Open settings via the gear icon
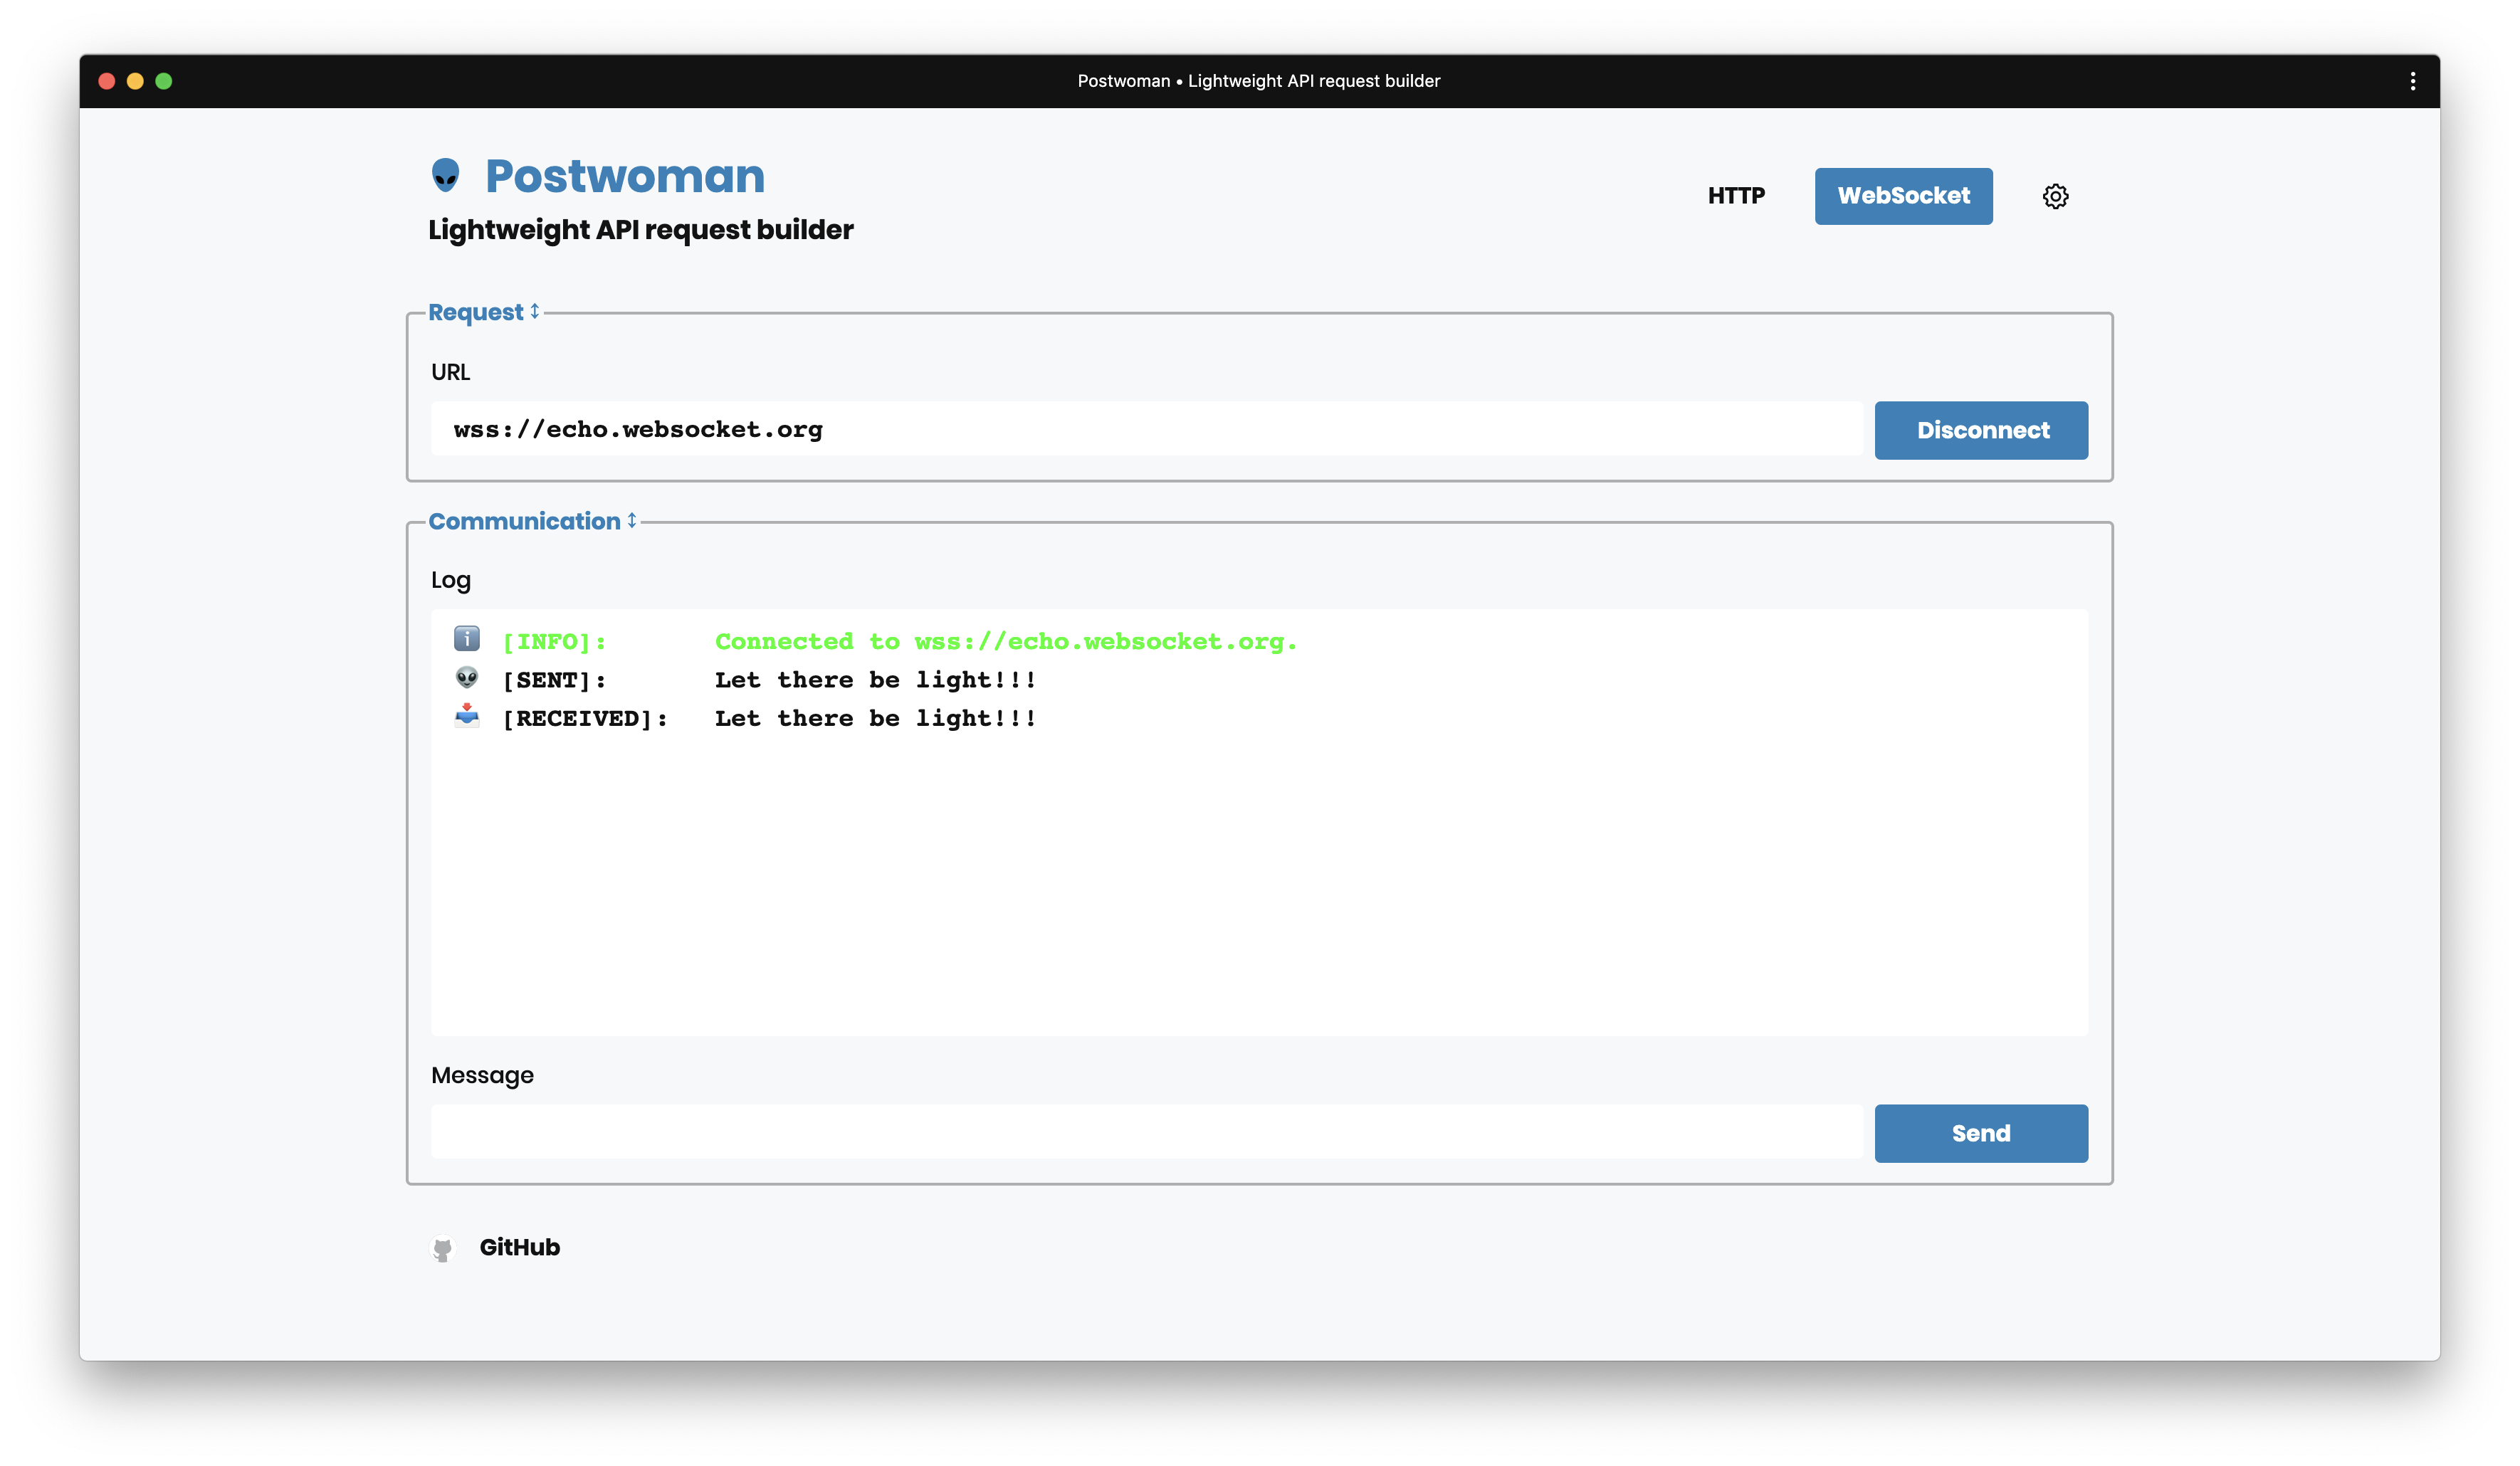The height and width of the screenshot is (1466, 2520). click(x=2055, y=196)
